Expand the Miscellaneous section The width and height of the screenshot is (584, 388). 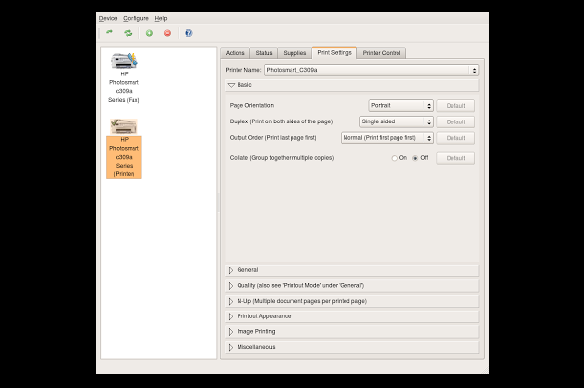pos(352,347)
